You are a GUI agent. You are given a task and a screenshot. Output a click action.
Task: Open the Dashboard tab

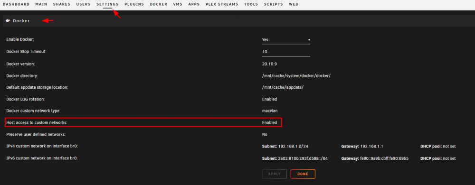tap(16, 4)
